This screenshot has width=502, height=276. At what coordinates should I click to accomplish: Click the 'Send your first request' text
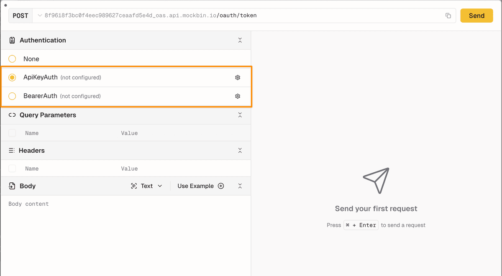(376, 209)
